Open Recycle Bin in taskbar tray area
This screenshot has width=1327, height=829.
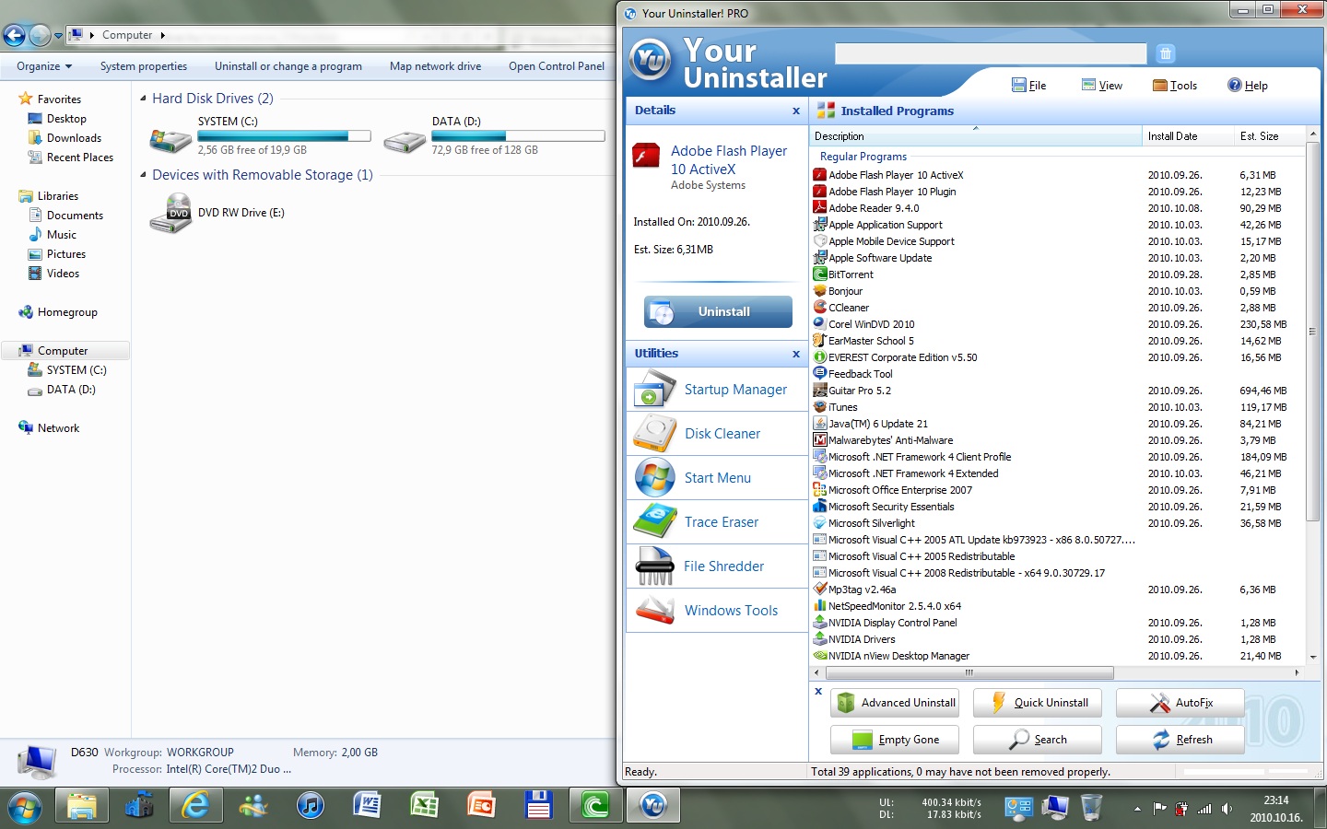pos(1090,808)
